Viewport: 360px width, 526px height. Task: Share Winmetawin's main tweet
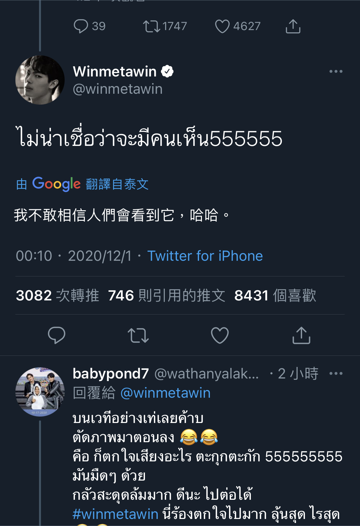[x=301, y=335]
